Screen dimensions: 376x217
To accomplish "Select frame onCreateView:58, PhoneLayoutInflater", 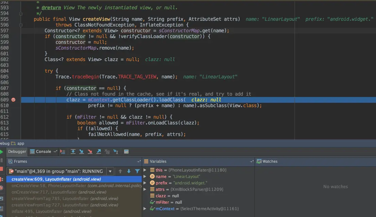I will tap(74, 186).
